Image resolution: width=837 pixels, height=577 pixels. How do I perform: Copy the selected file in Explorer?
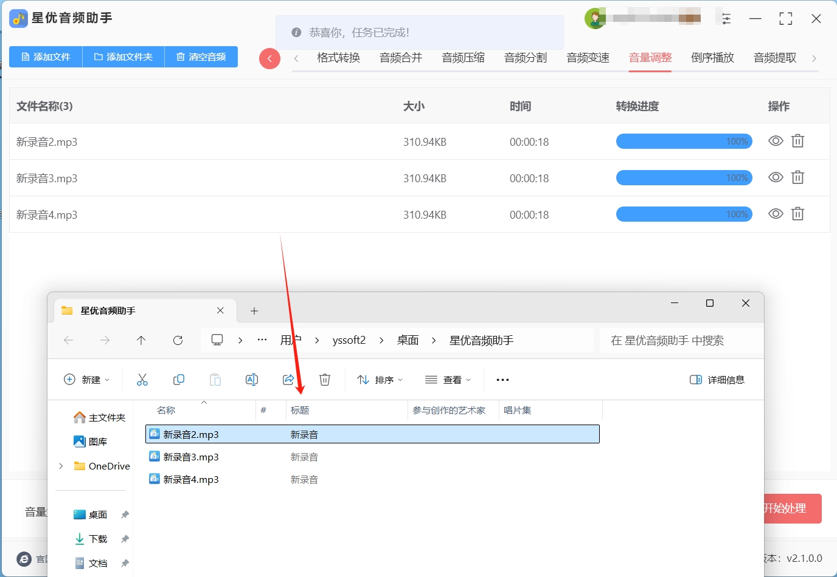coord(179,380)
